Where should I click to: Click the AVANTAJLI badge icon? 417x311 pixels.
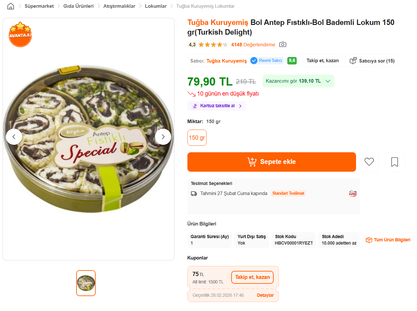20,35
